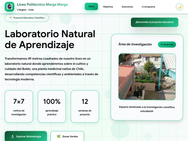Click the Liceo Politécnico Marga Marga title

pyautogui.click(x=42, y=5)
